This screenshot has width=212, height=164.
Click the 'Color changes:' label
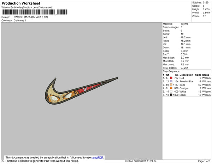tap(171, 27)
